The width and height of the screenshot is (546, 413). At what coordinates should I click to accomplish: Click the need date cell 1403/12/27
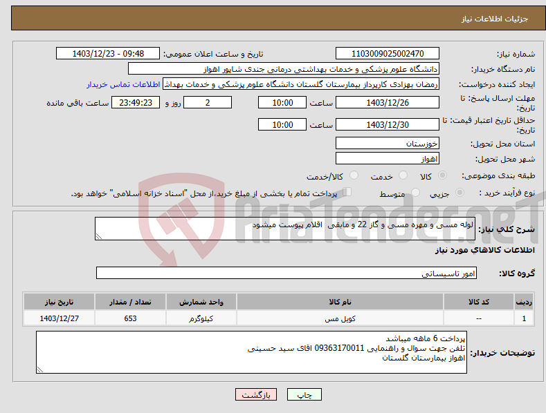60,318
